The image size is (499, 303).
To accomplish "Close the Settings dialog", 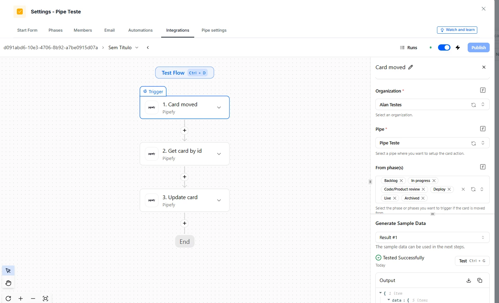I will [484, 9].
